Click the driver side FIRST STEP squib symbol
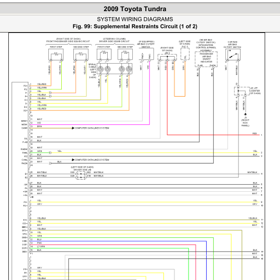The width and height of the screenshot is (280, 280). 104,54
